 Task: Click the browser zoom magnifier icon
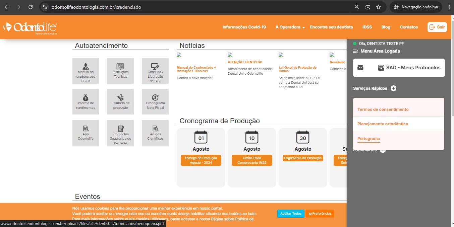357,7
